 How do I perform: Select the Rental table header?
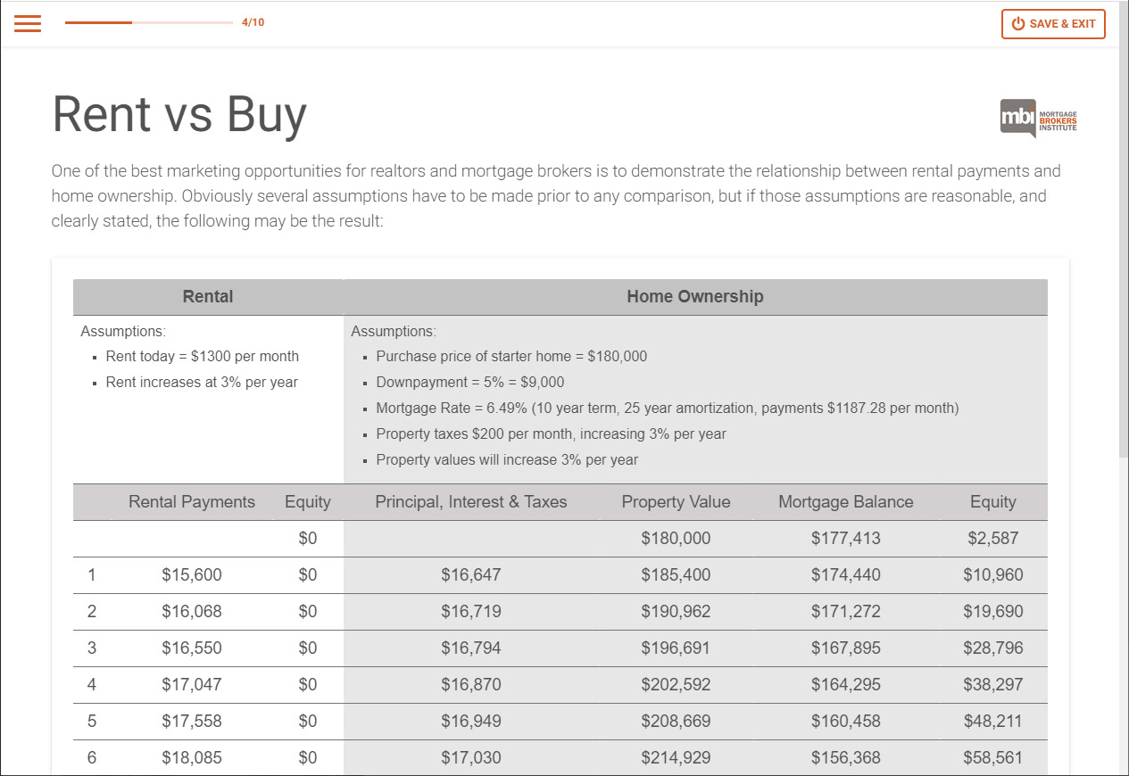pyautogui.click(x=208, y=297)
